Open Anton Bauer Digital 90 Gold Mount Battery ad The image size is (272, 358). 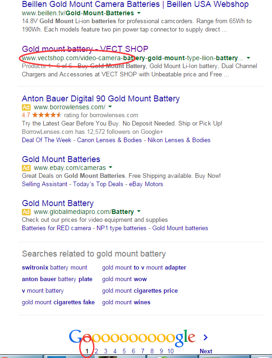coord(101,99)
